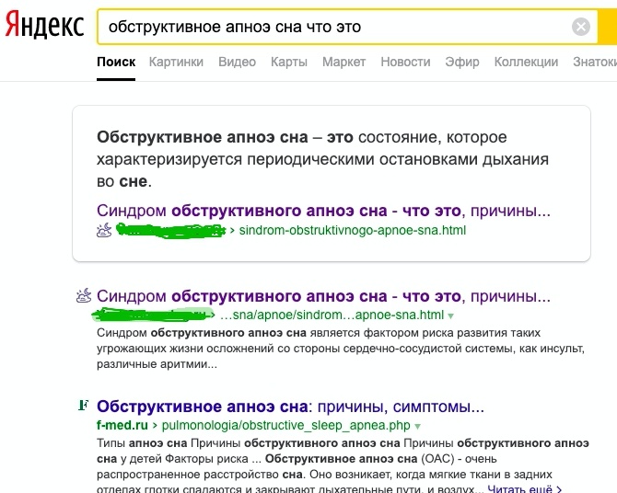Select the Поиск tab
Image resolution: width=617 pixels, height=493 pixels.
click(x=116, y=62)
